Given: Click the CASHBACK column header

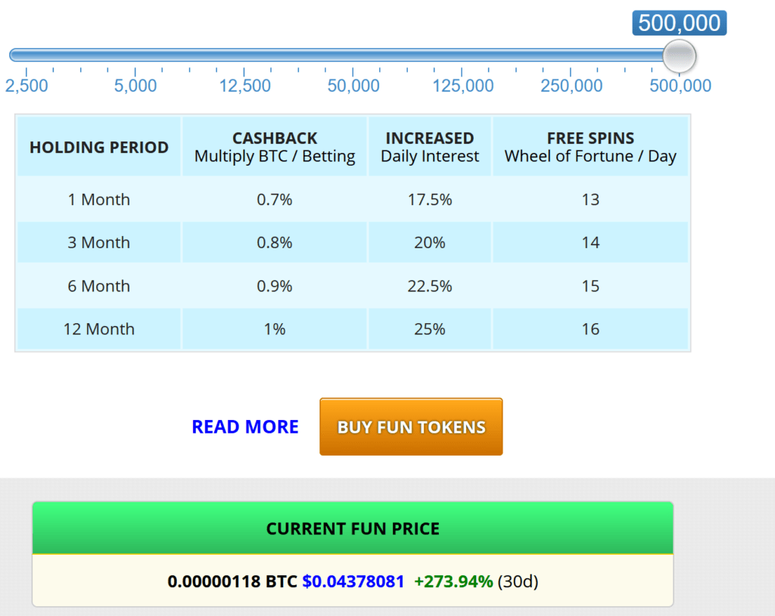Looking at the screenshot, I should pos(275,147).
